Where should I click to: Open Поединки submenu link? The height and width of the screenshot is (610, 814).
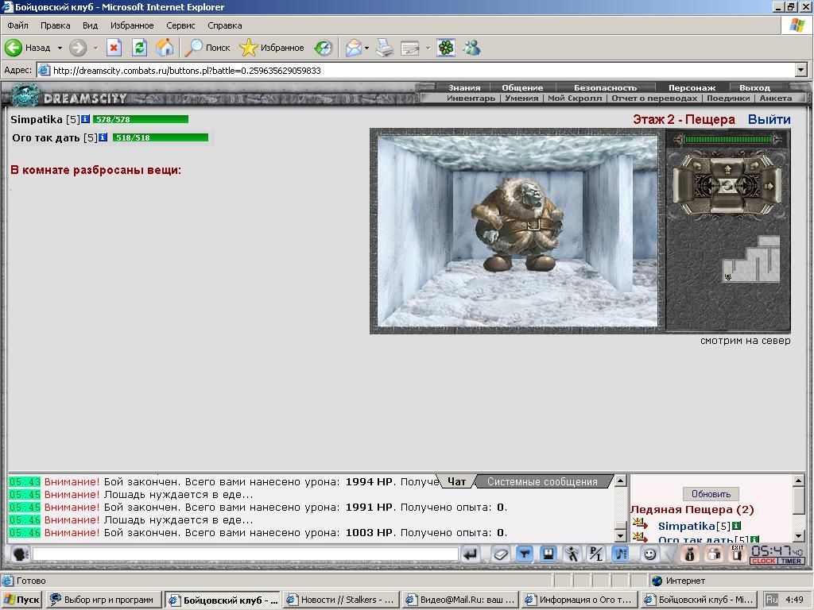point(728,98)
